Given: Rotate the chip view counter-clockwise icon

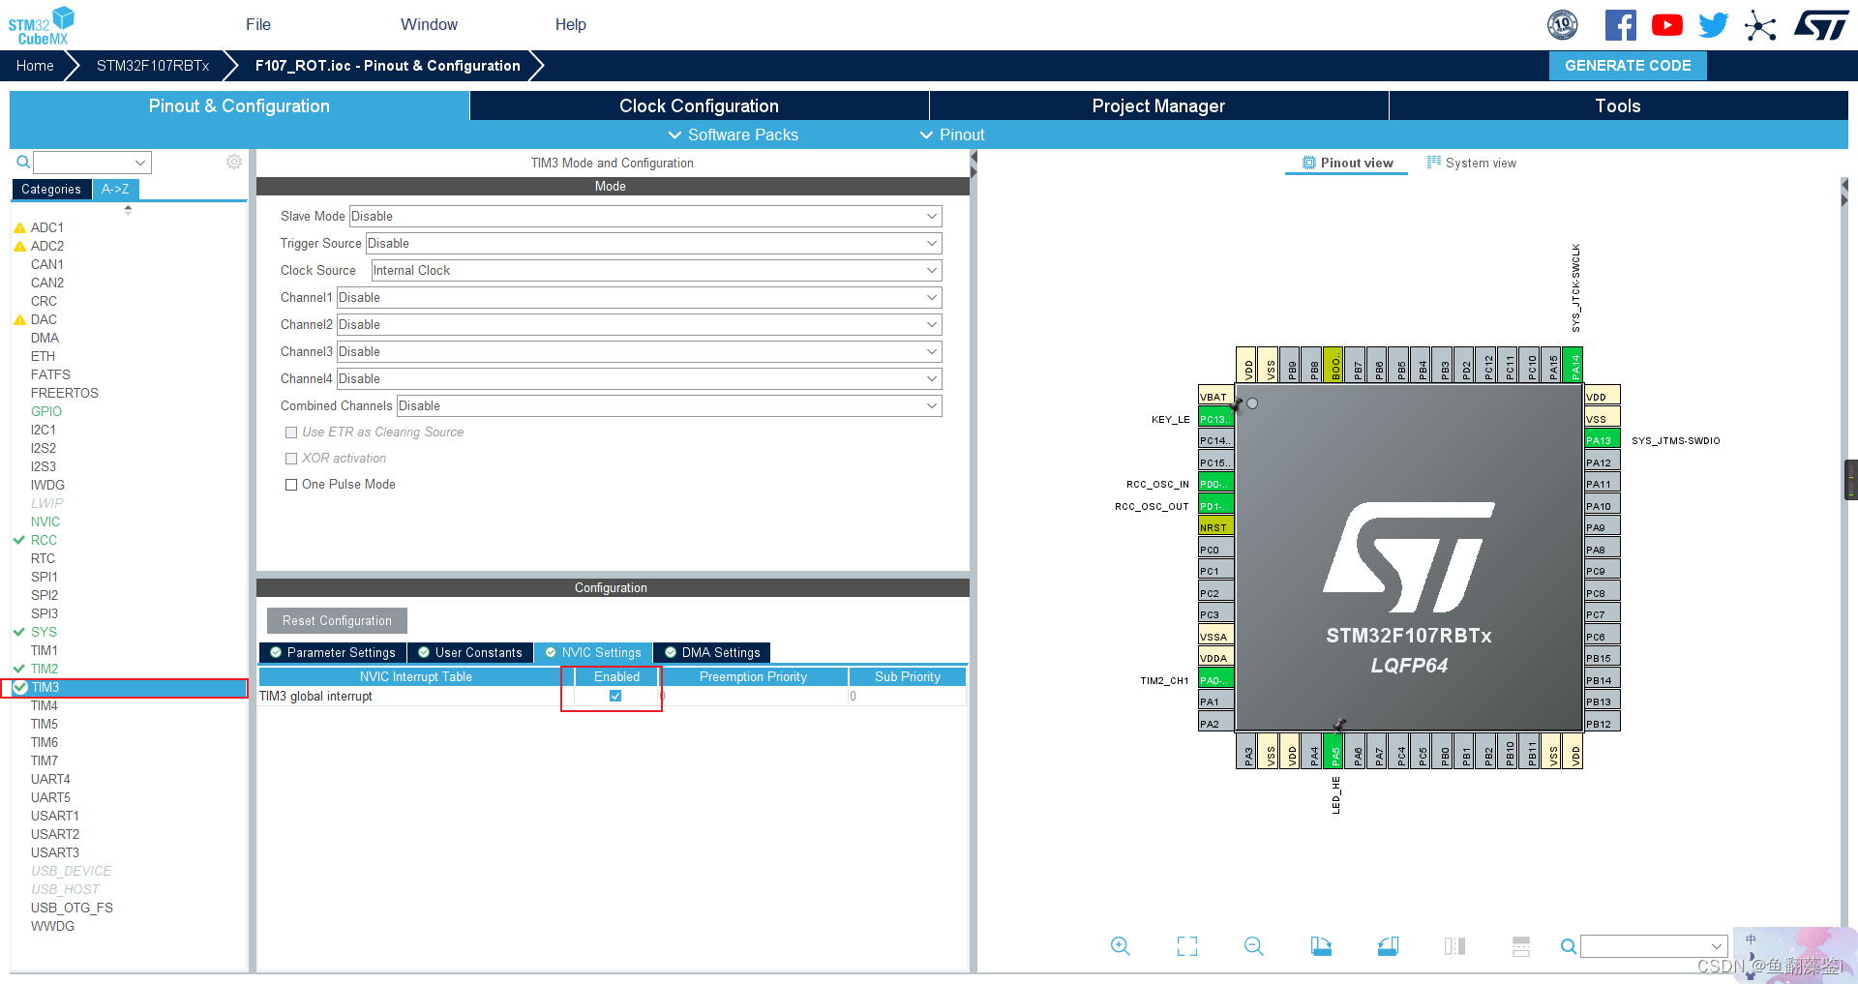Looking at the screenshot, I should click(x=1388, y=946).
